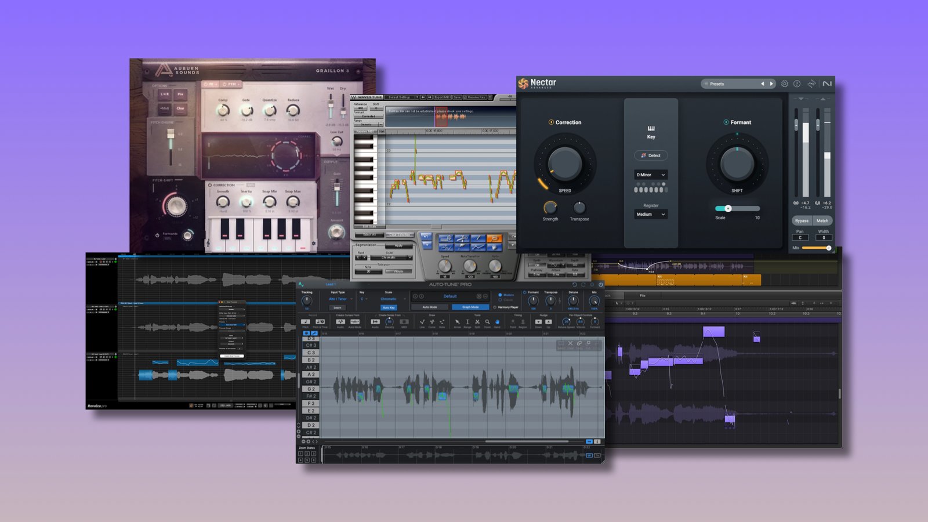
Task: Click Auto-Tune Pitch & Time icon
Action: click(x=320, y=321)
